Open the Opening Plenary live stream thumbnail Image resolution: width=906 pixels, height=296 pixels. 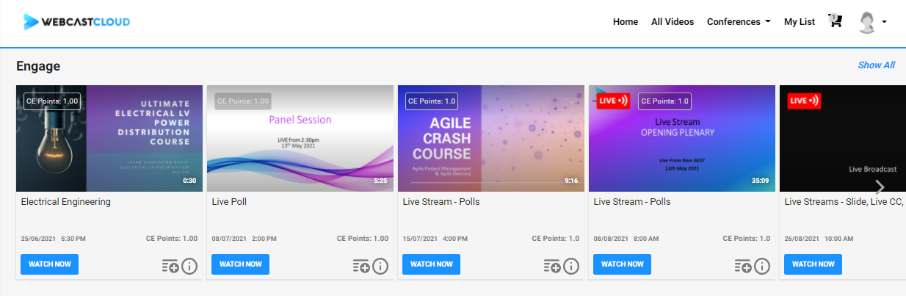tap(682, 138)
